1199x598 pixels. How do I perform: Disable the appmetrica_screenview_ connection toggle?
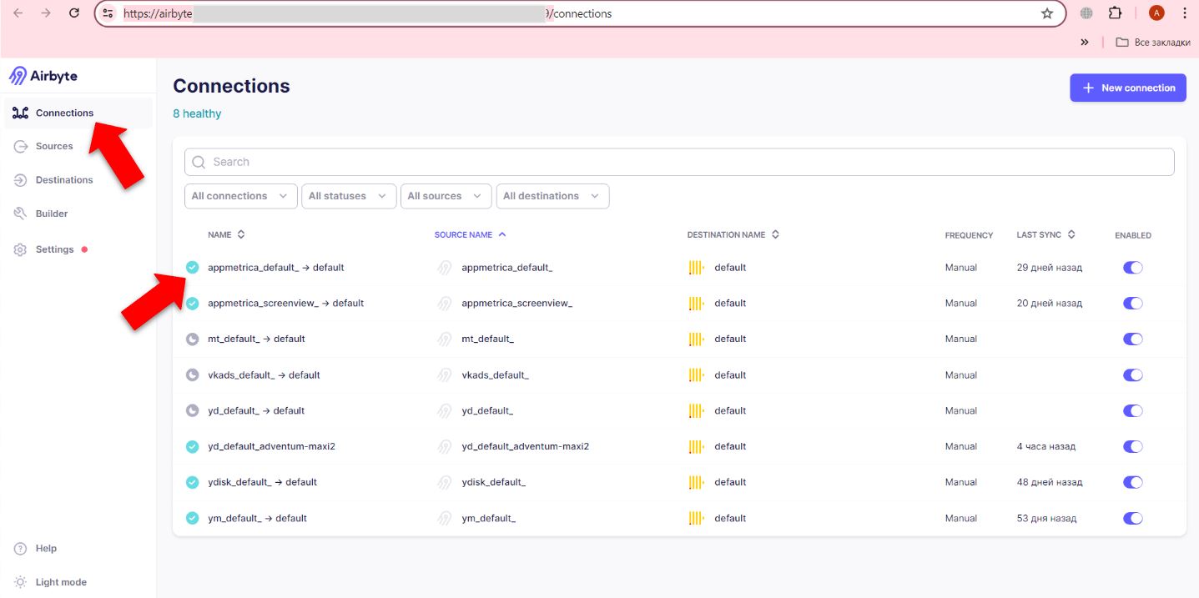(1133, 304)
